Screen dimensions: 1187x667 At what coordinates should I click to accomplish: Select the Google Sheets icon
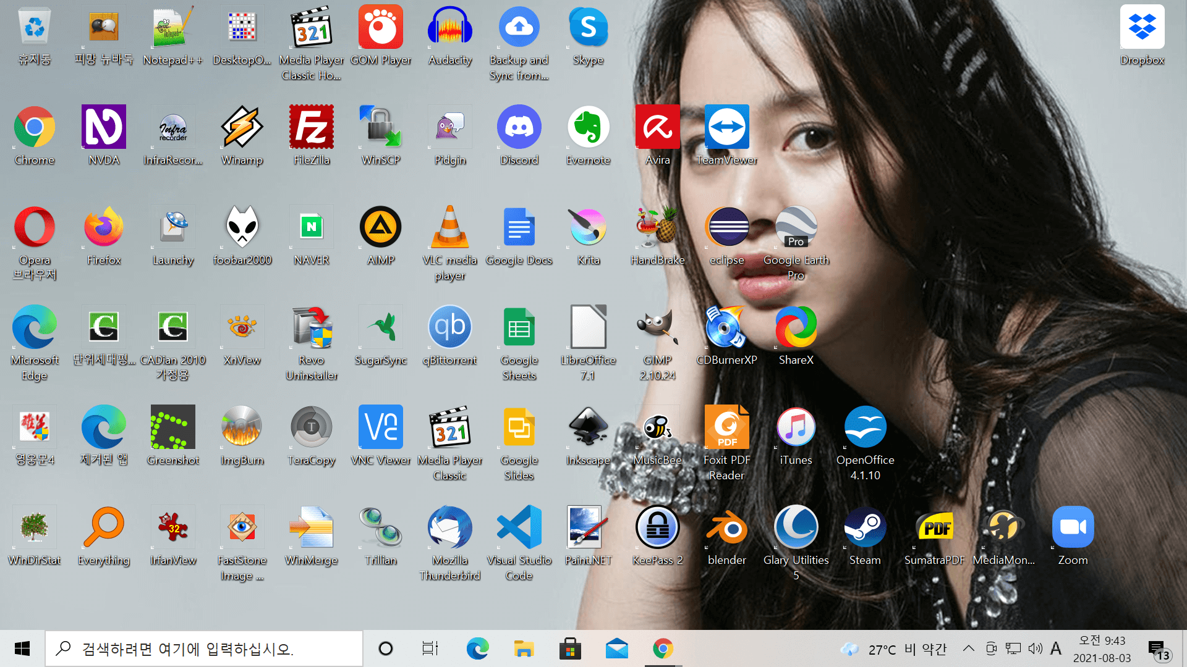pos(519,343)
